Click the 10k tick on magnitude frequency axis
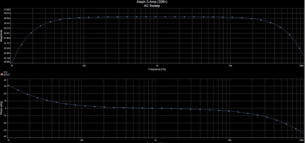This screenshot has width=305, height=143. coord(230,66)
